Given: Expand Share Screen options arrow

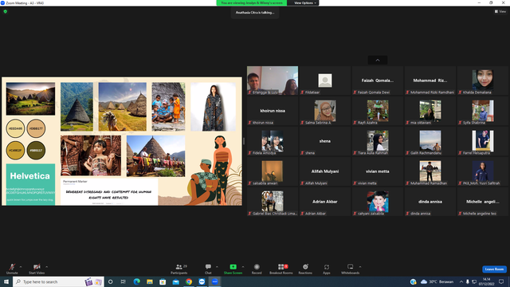Looking at the screenshot, I should [x=243, y=267].
